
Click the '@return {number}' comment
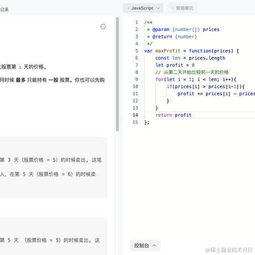coord(172,37)
